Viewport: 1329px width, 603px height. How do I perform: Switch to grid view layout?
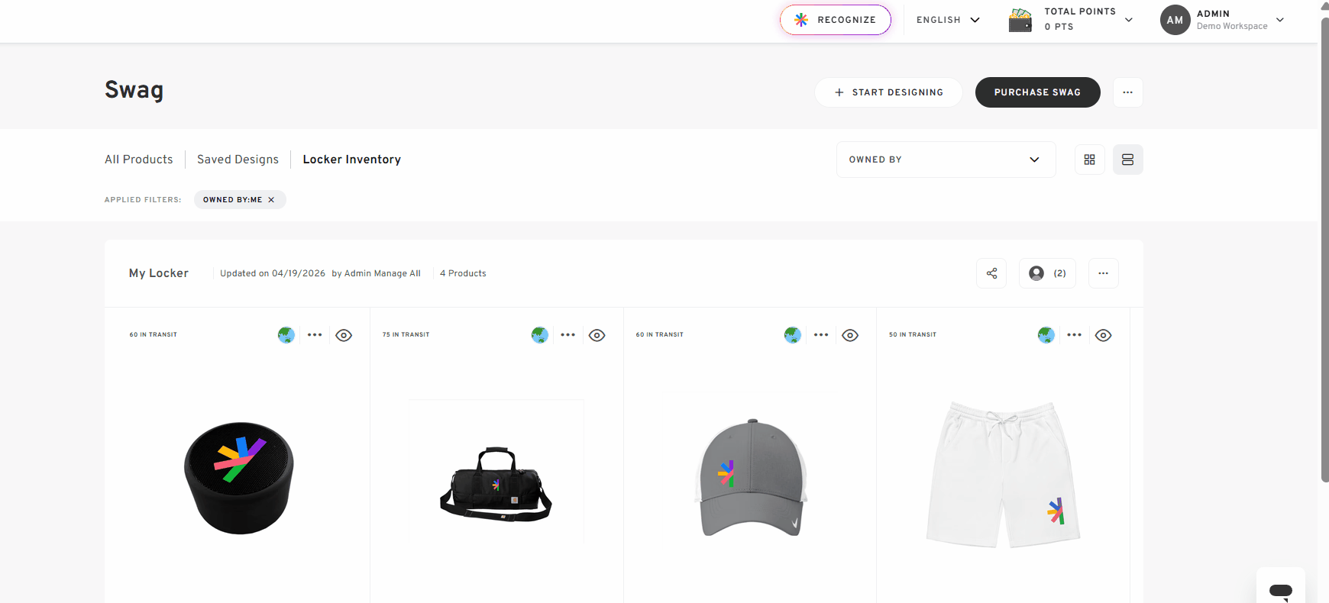coord(1089,160)
